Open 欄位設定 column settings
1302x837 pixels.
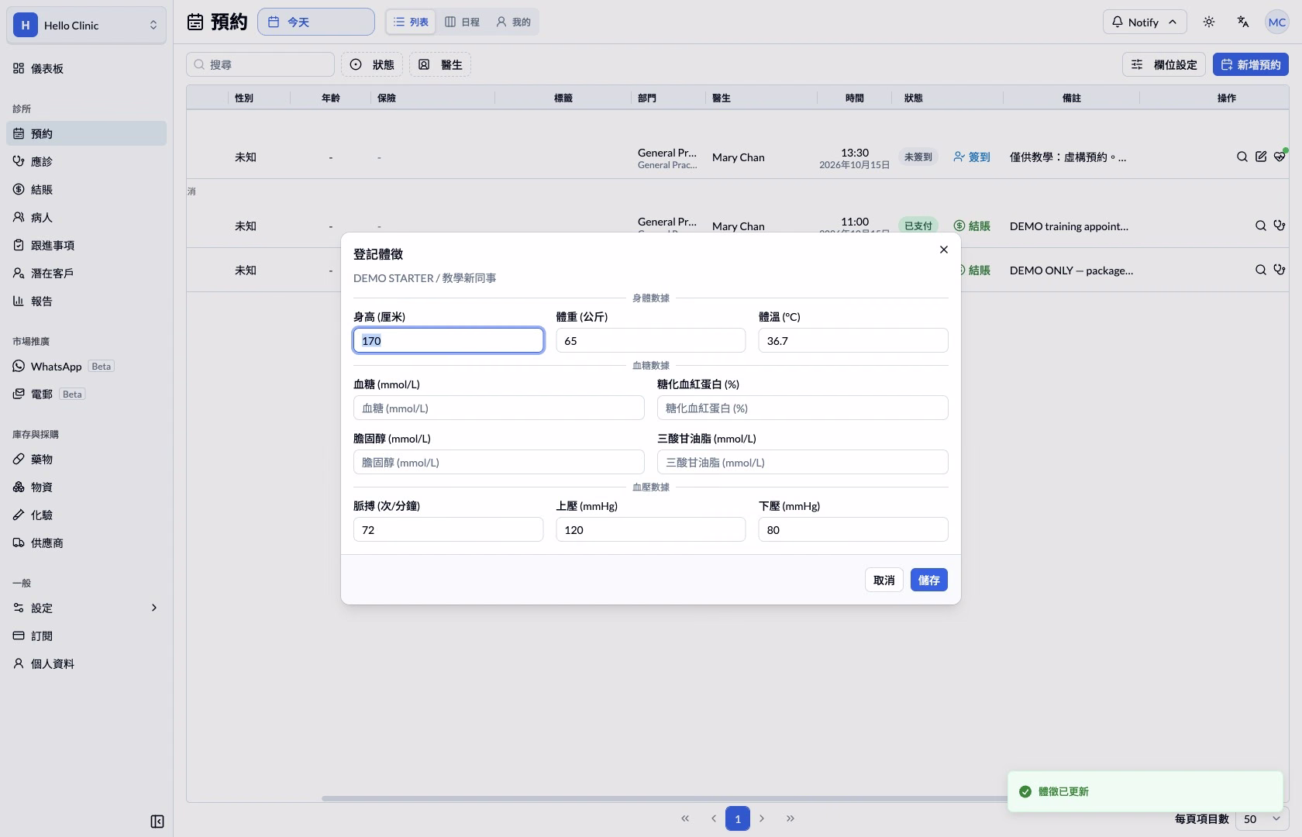(x=1163, y=64)
